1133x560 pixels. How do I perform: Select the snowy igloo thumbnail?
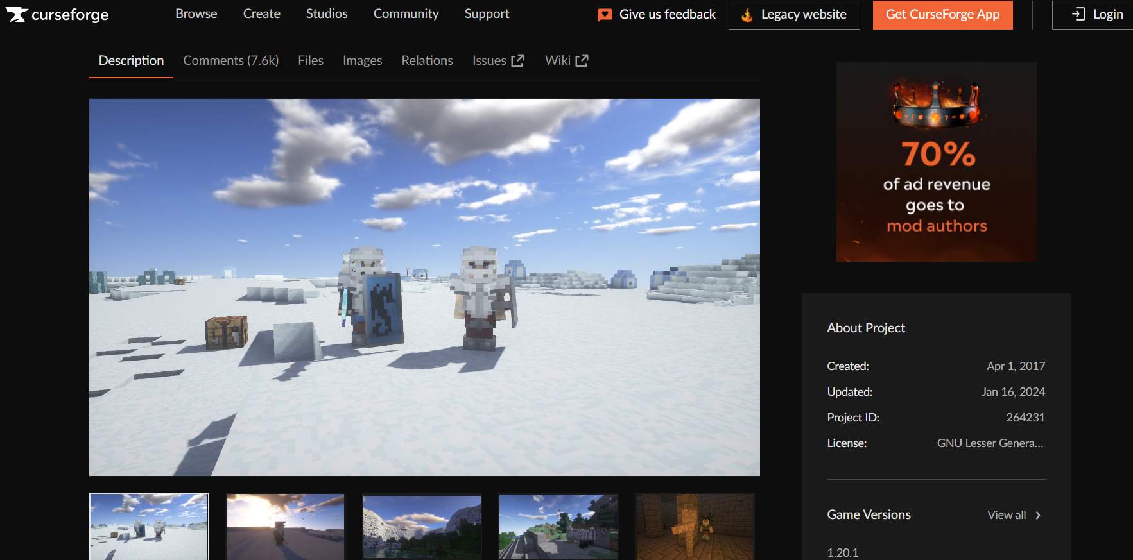point(149,527)
